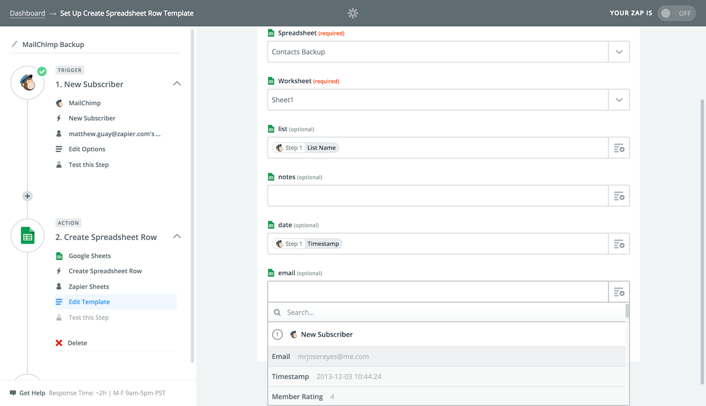The width and height of the screenshot is (706, 406).
Task: Click the insert-field icon for date
Action: point(619,244)
